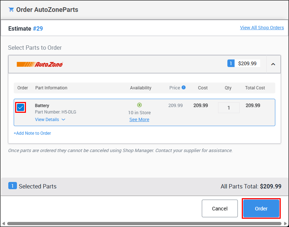This screenshot has height=227, width=289.
Task: Click the AutoZone part count badge
Action: (x=231, y=63)
